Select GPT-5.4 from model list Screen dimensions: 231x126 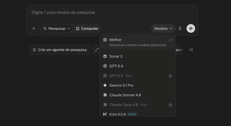pos(138,66)
